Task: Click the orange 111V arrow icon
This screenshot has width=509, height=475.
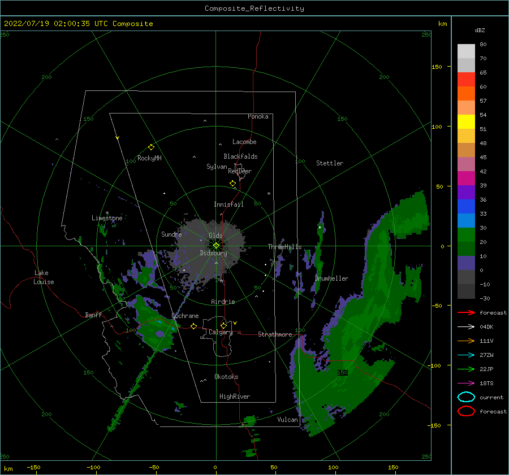Action: click(466, 341)
